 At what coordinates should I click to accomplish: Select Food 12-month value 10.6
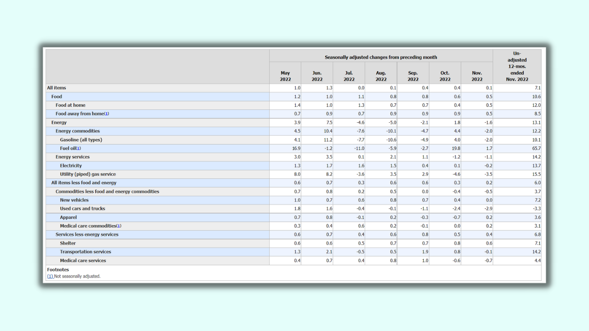tap(536, 97)
